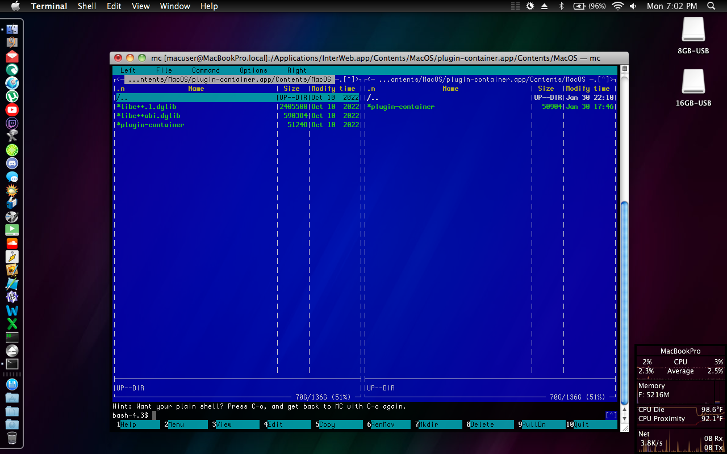Open Twitch from the Dock
The height and width of the screenshot is (454, 727).
tap(12, 123)
